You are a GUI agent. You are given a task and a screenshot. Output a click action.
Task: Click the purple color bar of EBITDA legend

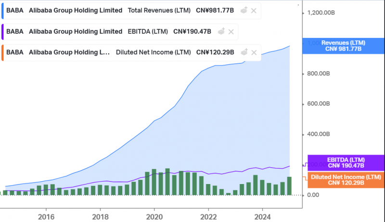[2, 32]
